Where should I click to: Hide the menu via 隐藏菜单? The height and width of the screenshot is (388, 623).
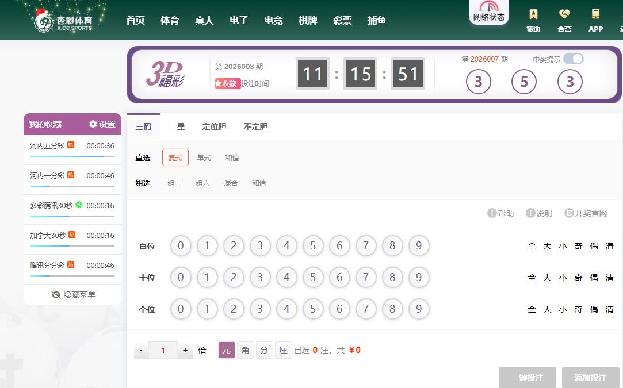coord(72,294)
